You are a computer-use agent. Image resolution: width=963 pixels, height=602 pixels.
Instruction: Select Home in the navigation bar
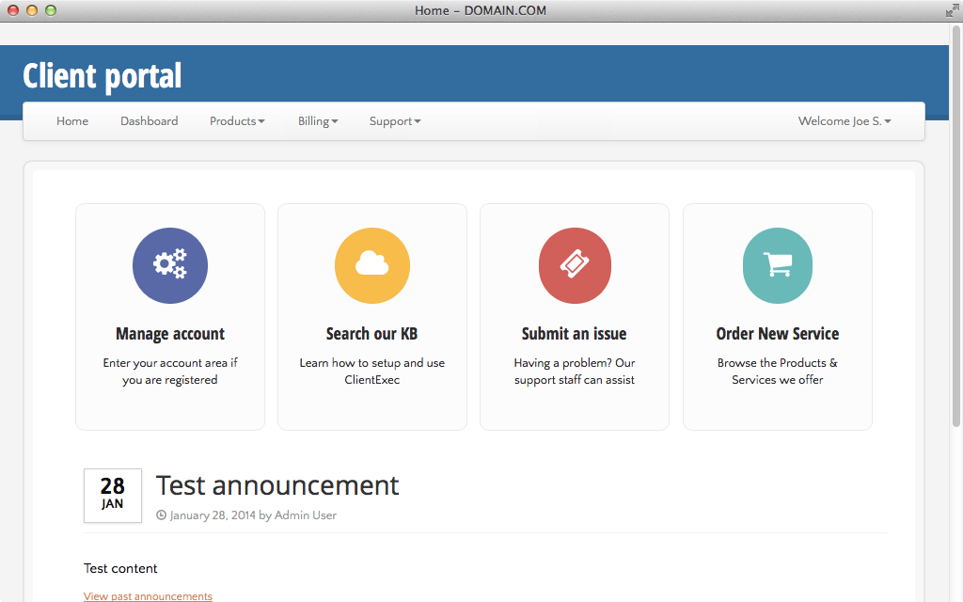pyautogui.click(x=72, y=120)
